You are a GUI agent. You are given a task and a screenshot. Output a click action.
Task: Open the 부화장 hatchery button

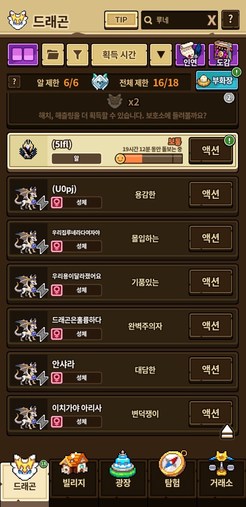coord(217,81)
